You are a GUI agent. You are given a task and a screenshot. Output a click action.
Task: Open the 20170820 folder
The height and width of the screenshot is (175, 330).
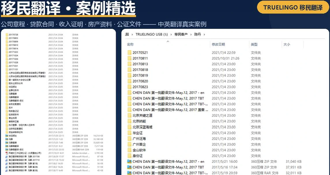pos(140,81)
